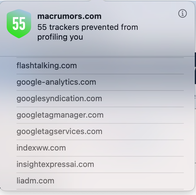Select the indexww.com tracker entry
Viewport: 196px width, 195px height.
point(100,148)
